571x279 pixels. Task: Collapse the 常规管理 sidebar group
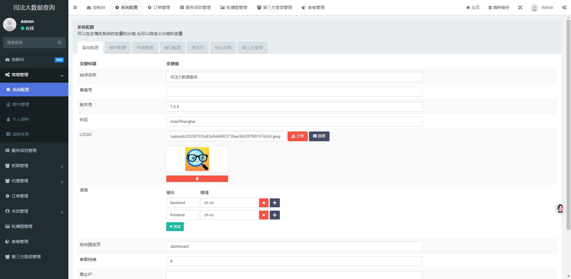(x=34, y=75)
